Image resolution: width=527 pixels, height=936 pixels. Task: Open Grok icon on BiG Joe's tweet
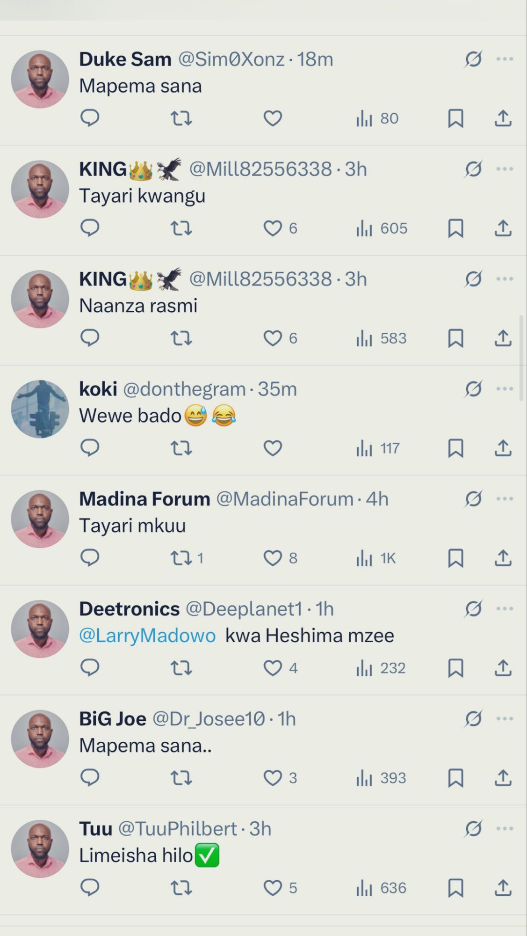473,719
